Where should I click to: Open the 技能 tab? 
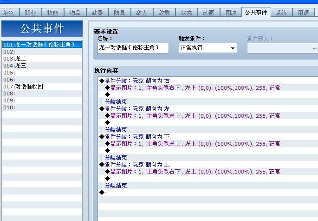[x=53, y=13]
